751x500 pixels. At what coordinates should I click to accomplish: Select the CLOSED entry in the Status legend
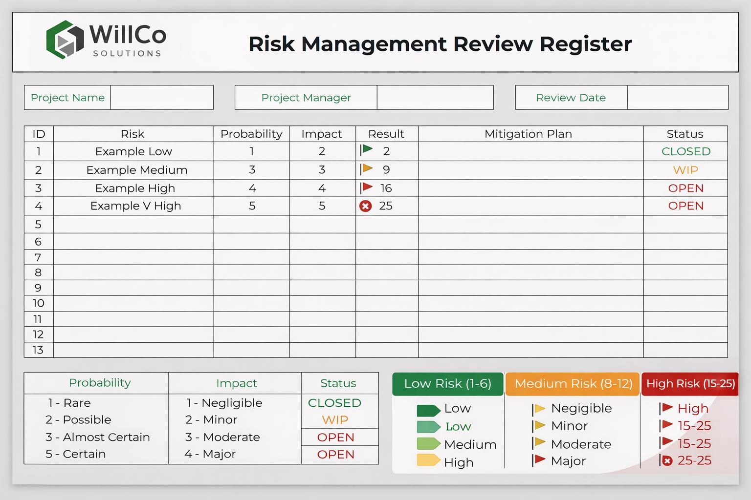[x=334, y=403]
